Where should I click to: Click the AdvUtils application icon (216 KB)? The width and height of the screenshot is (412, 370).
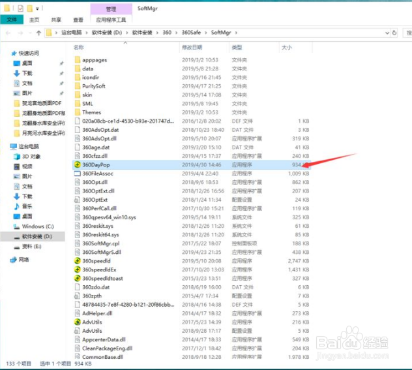[77, 322]
